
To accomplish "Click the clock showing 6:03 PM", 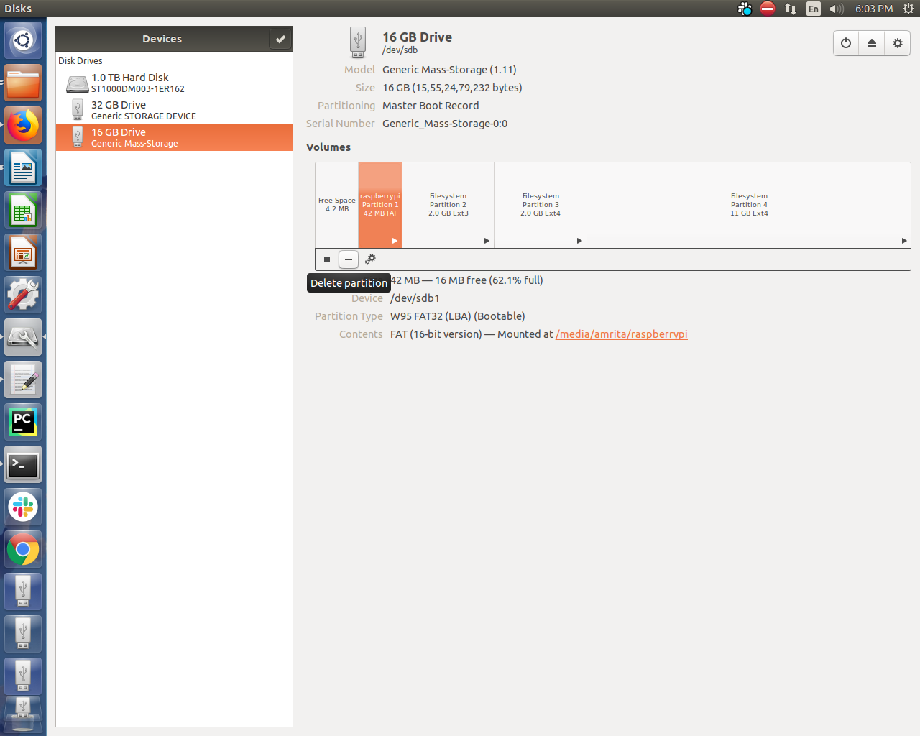I will [874, 9].
